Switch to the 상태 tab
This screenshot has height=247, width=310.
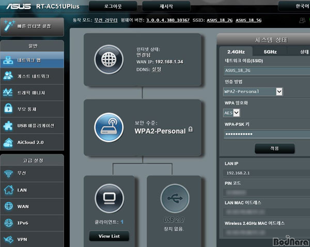tap(299, 52)
